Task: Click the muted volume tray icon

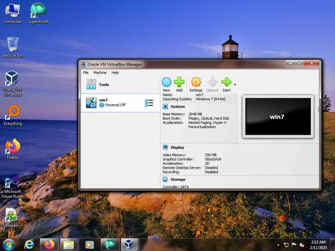Action: tap(302, 245)
